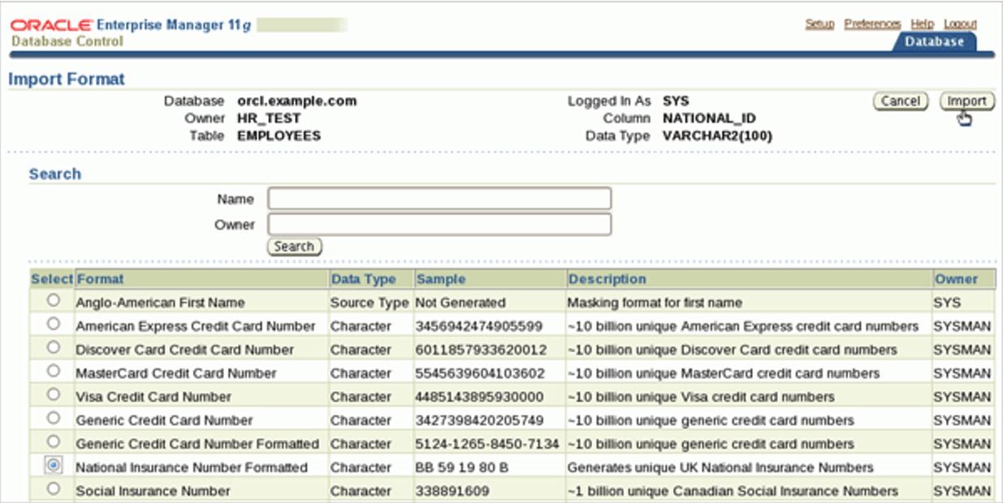1003x503 pixels.
Task: Click the Select column header
Action: [x=52, y=279]
